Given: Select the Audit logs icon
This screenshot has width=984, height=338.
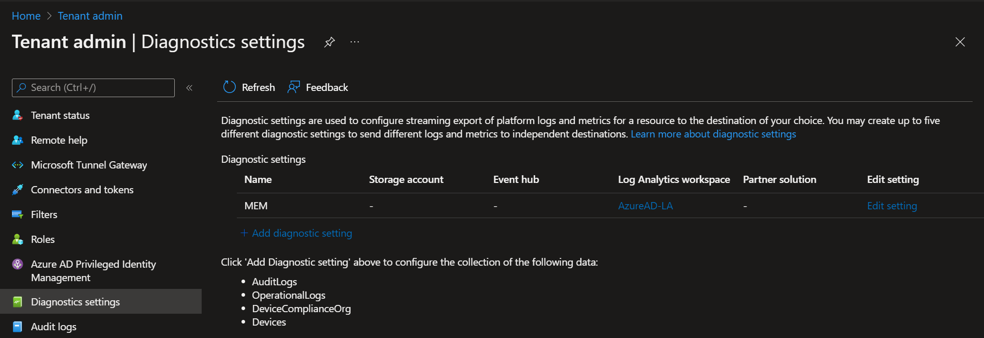Looking at the screenshot, I should click(x=18, y=327).
